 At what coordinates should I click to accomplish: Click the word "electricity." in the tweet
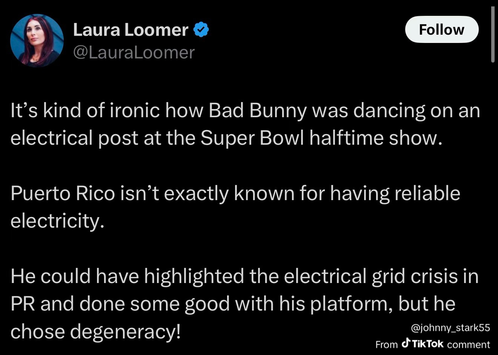pyautogui.click(x=57, y=221)
